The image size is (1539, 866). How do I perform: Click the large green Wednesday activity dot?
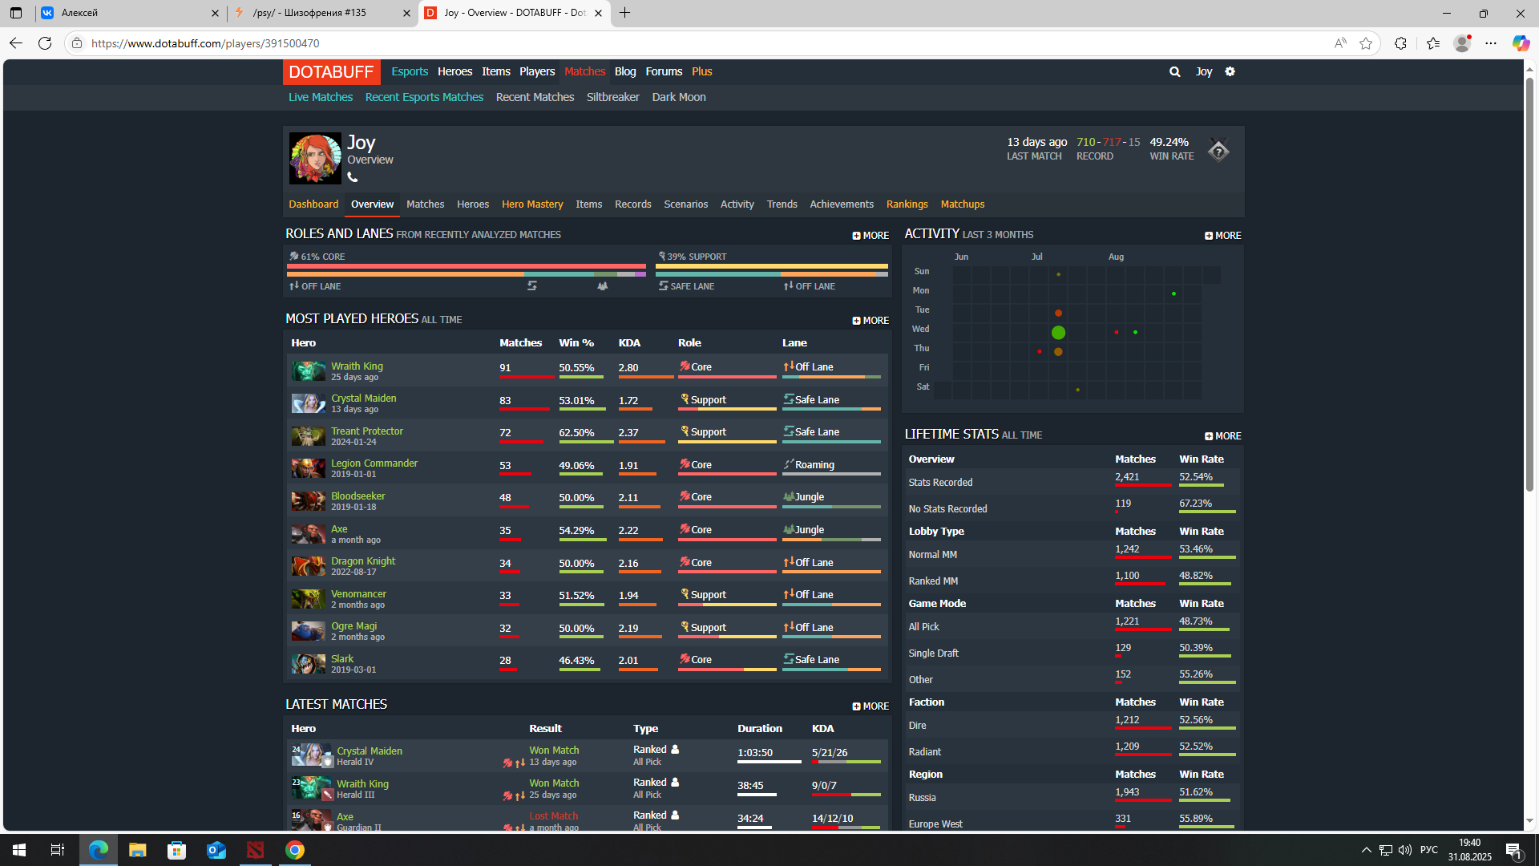pyautogui.click(x=1058, y=332)
